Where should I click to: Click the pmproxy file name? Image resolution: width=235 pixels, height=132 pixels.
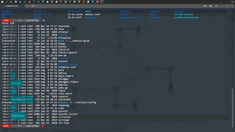coord(63,85)
